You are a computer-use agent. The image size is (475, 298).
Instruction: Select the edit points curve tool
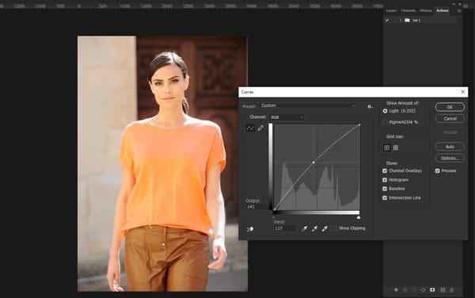click(x=250, y=128)
